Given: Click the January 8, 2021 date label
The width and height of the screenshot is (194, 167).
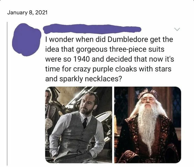Looking at the screenshot, I should tap(27, 13).
